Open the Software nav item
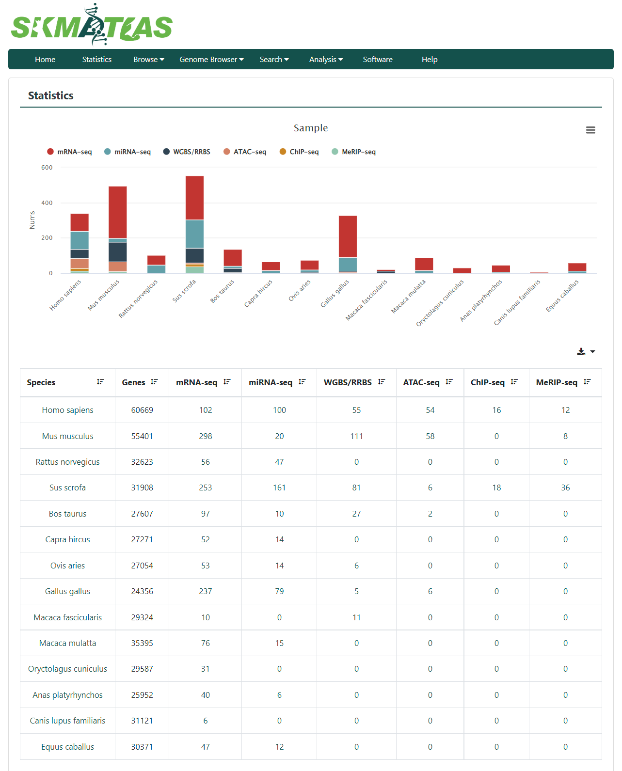Viewport: 622px width, 771px height. pyautogui.click(x=378, y=59)
